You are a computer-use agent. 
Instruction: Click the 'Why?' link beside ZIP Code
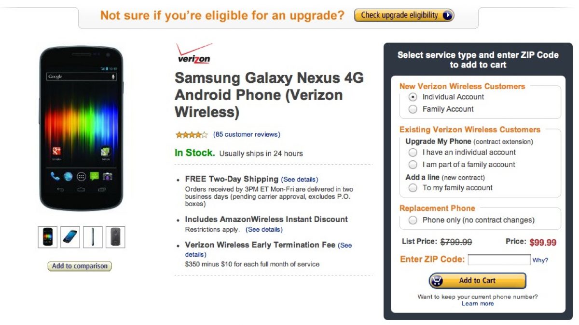click(x=540, y=260)
